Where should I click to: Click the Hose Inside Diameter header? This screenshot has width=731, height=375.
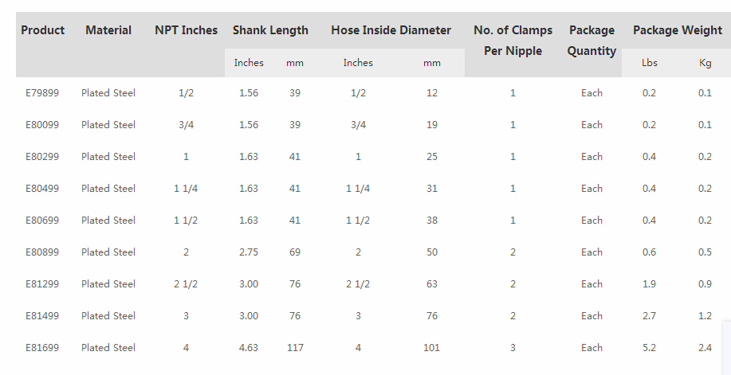(391, 30)
